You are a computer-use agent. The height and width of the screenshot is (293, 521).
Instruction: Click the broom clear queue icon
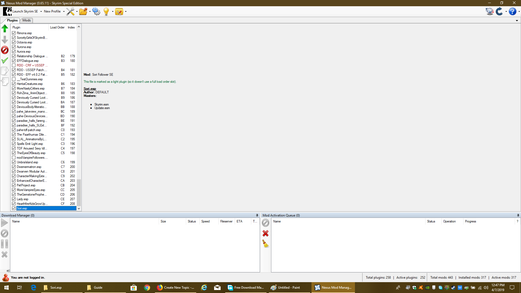pyautogui.click(x=265, y=244)
